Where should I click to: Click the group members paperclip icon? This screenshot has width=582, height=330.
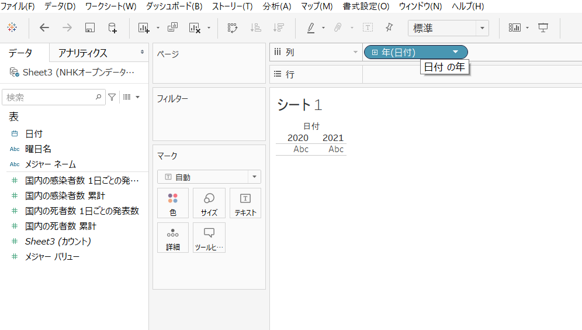point(338,27)
